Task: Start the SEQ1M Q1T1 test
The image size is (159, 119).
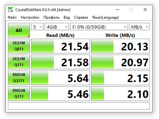Action: (x=19, y=62)
